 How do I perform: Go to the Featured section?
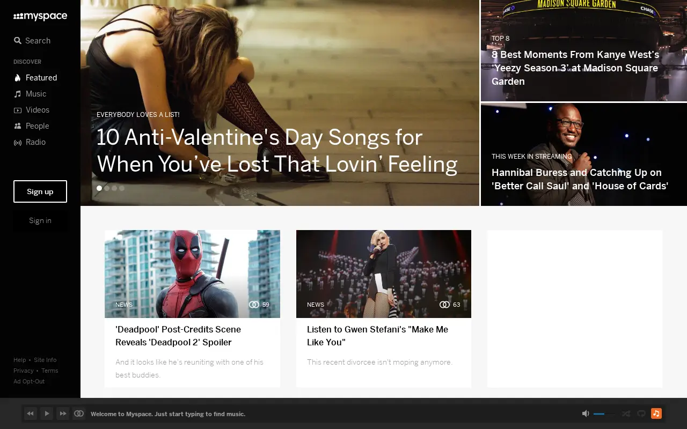tap(35, 78)
